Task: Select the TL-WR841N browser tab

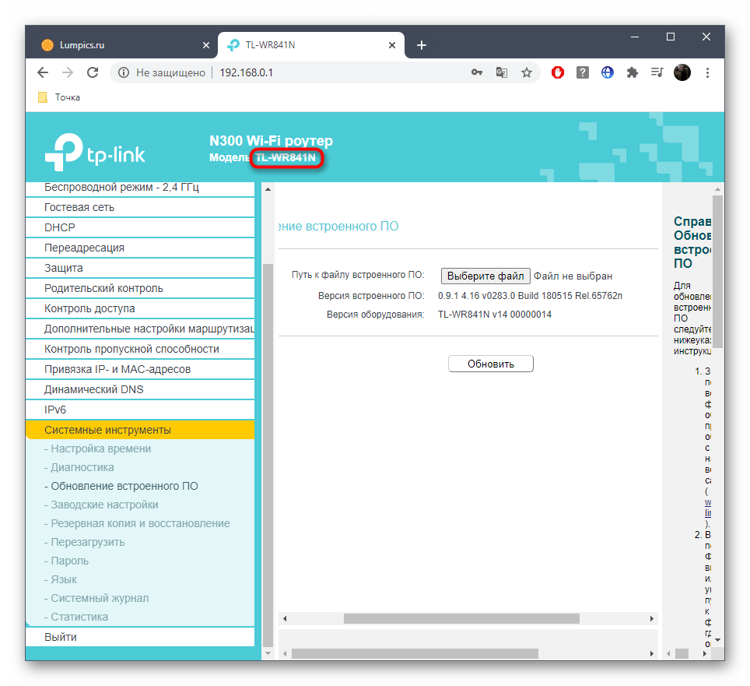Action: 311,45
